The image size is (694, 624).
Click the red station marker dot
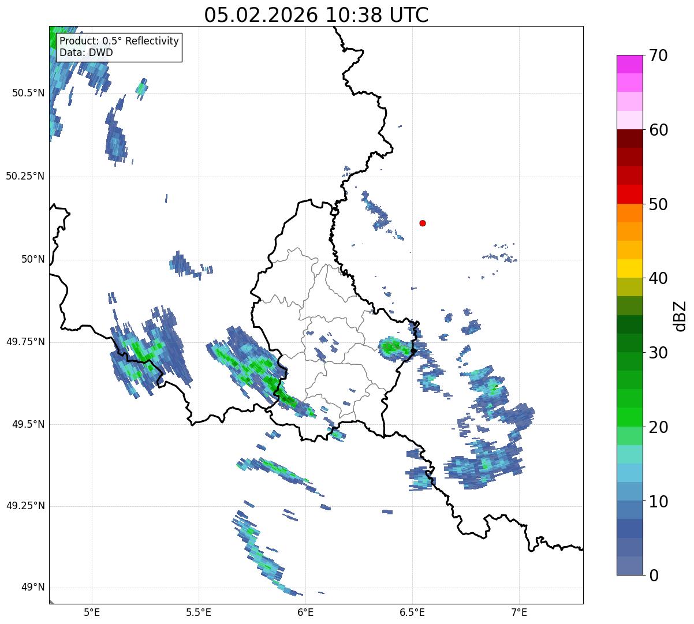(423, 223)
